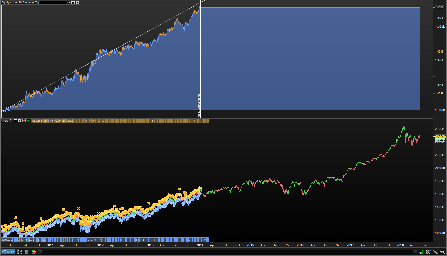447x256 pixels.
Task: Maximize the Equity curve panel
Action: (x=73, y=2)
